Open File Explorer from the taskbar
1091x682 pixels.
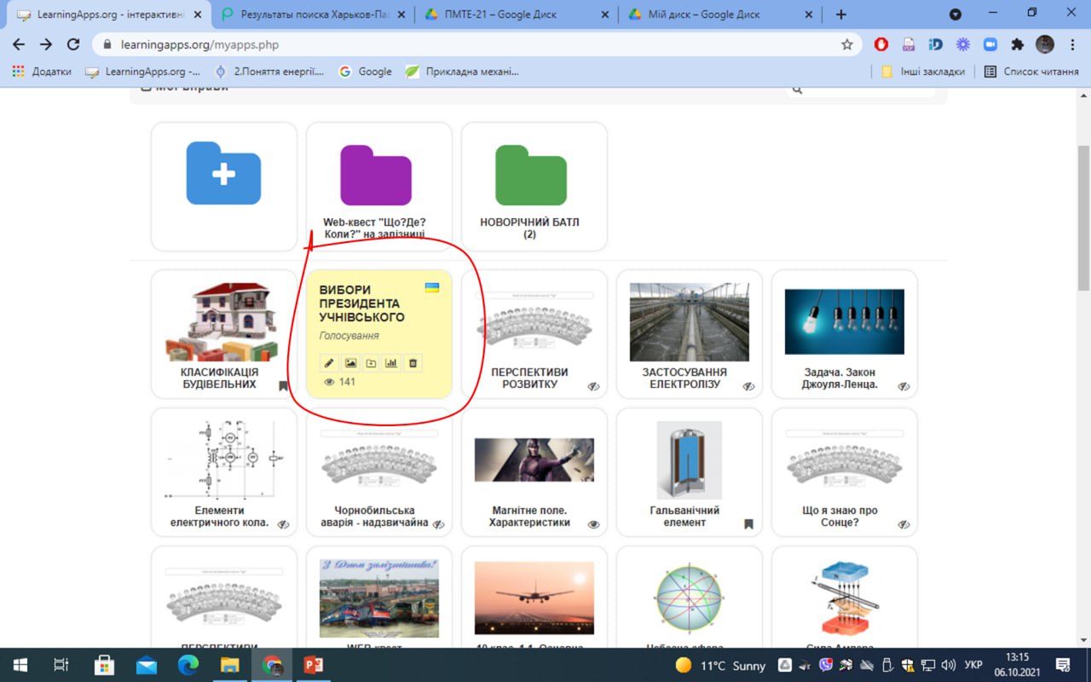pyautogui.click(x=230, y=665)
